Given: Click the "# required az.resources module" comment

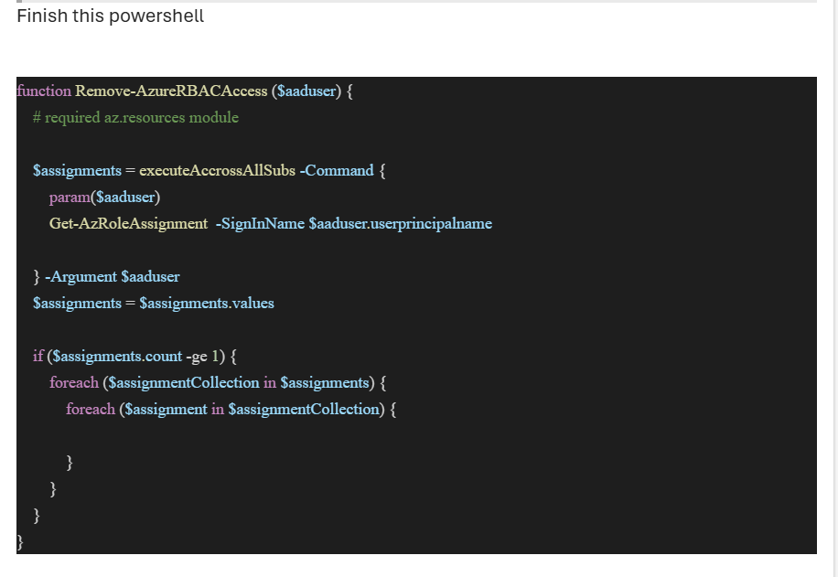Looking at the screenshot, I should (x=135, y=117).
